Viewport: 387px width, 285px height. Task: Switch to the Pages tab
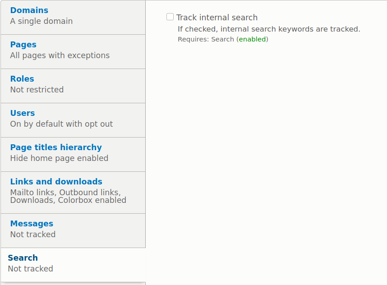click(x=23, y=45)
